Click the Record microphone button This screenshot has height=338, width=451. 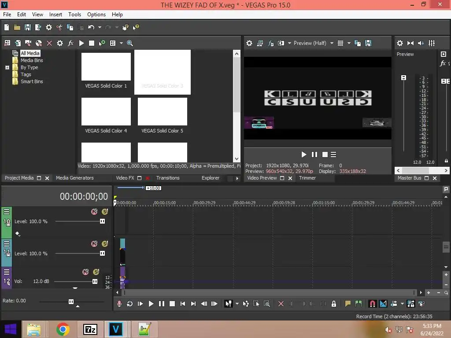point(119,304)
